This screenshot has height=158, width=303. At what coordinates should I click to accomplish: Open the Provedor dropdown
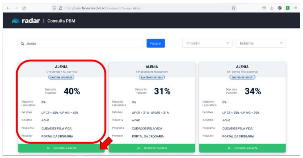pos(207,43)
